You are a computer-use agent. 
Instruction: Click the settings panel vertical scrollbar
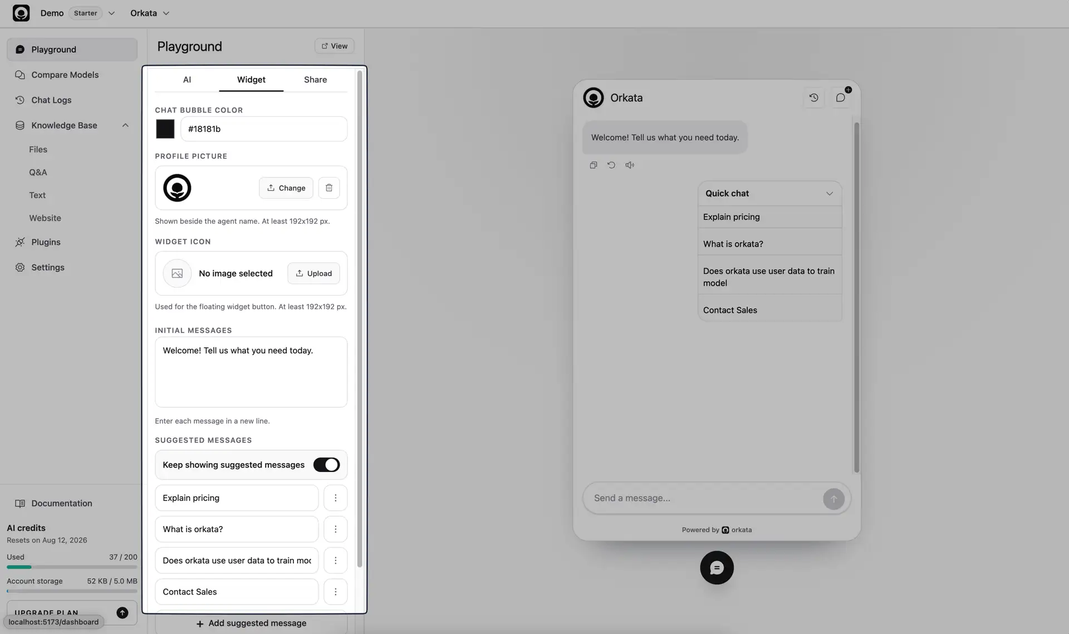(360, 319)
